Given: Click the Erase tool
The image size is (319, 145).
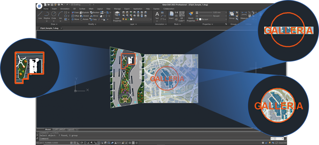Looking at the screenshot, I should tap(75, 12).
